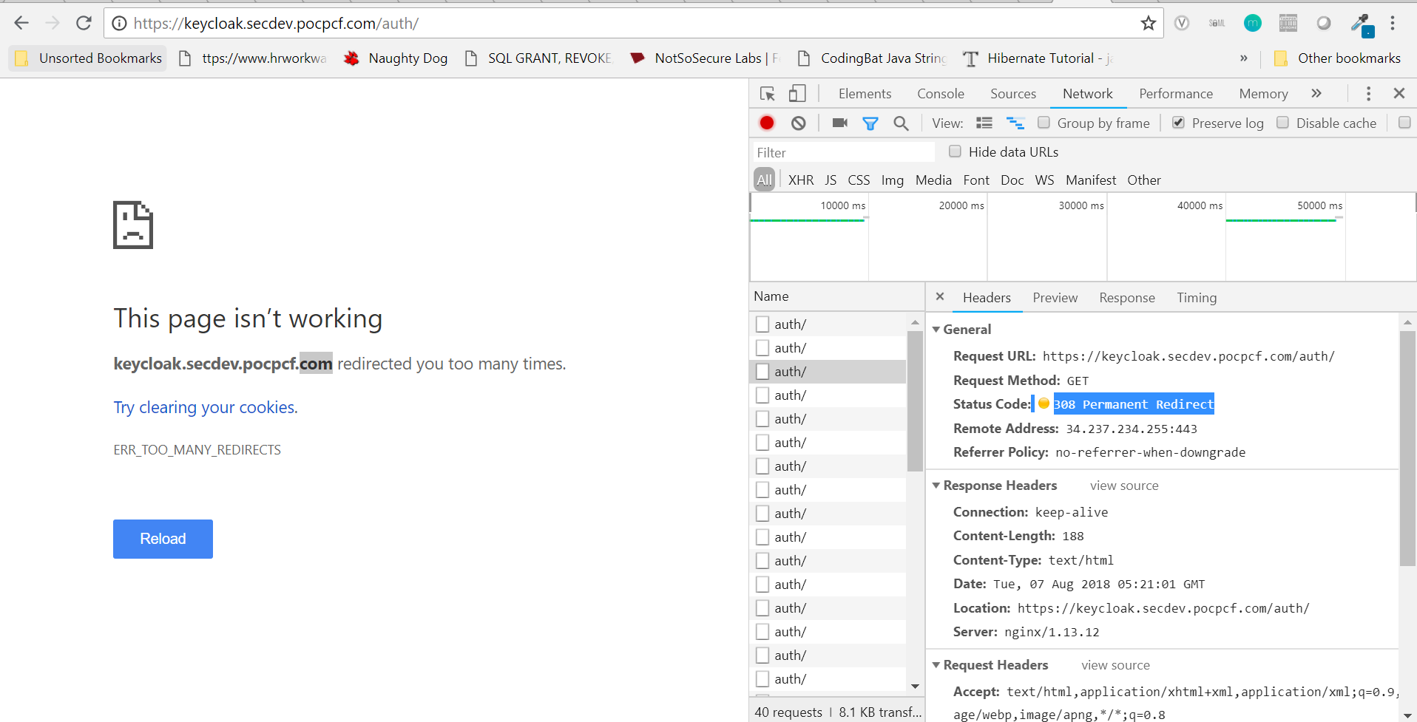Select the inspect element cursor tool
This screenshot has width=1417, height=722.
click(768, 93)
